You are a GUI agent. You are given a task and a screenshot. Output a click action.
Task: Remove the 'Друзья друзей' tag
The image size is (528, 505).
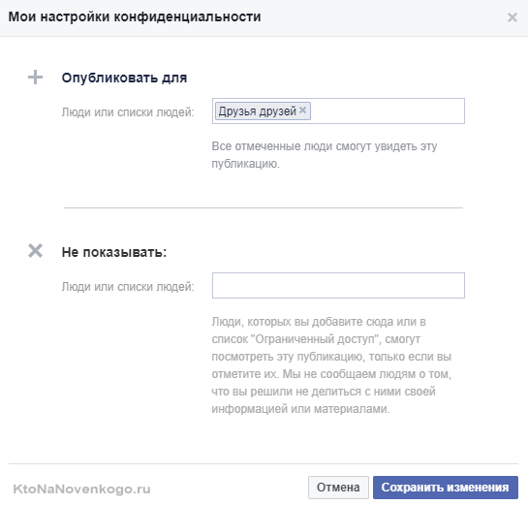coord(302,110)
